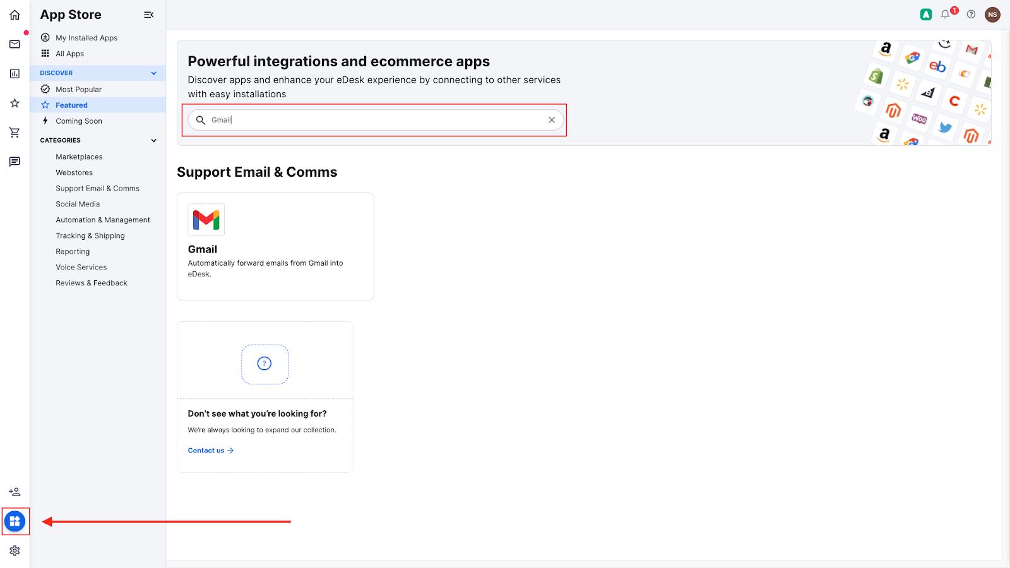The width and height of the screenshot is (1010, 568).
Task: Open the NS user profile avatar
Action: tap(992, 15)
